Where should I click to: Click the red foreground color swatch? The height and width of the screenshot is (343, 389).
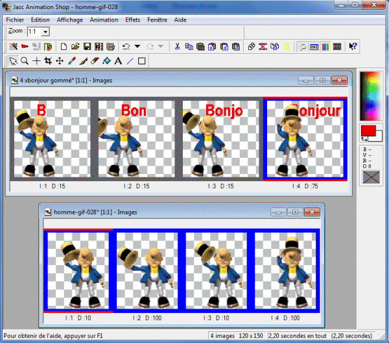click(368, 131)
